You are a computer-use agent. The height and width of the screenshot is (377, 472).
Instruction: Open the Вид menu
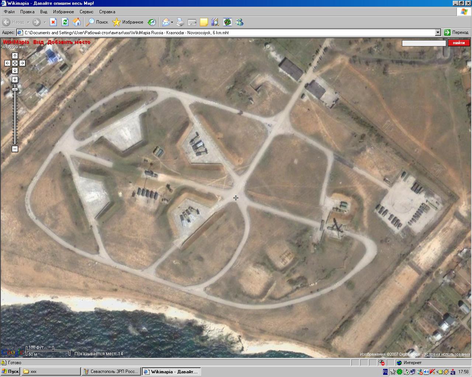click(x=44, y=12)
